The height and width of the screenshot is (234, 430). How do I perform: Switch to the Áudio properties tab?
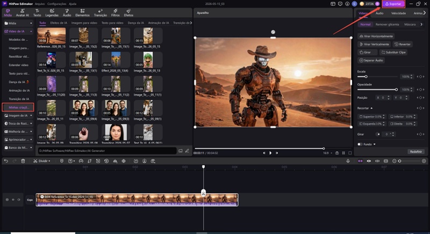pyautogui.click(x=379, y=13)
